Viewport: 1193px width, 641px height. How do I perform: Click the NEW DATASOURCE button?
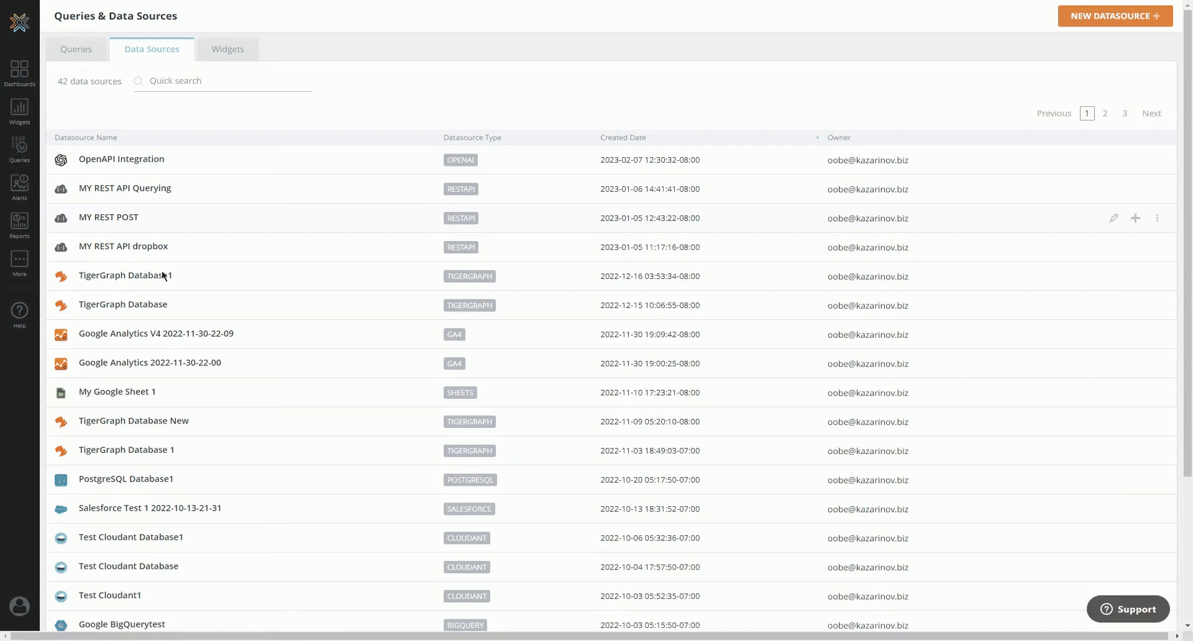pos(1115,16)
